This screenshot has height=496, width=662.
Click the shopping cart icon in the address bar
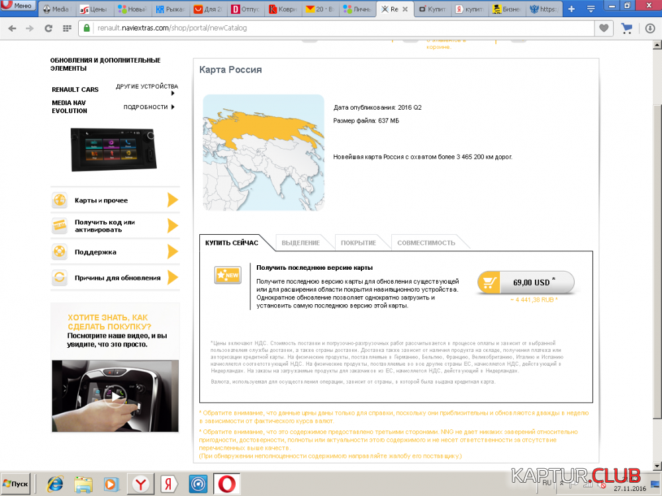coord(626,28)
